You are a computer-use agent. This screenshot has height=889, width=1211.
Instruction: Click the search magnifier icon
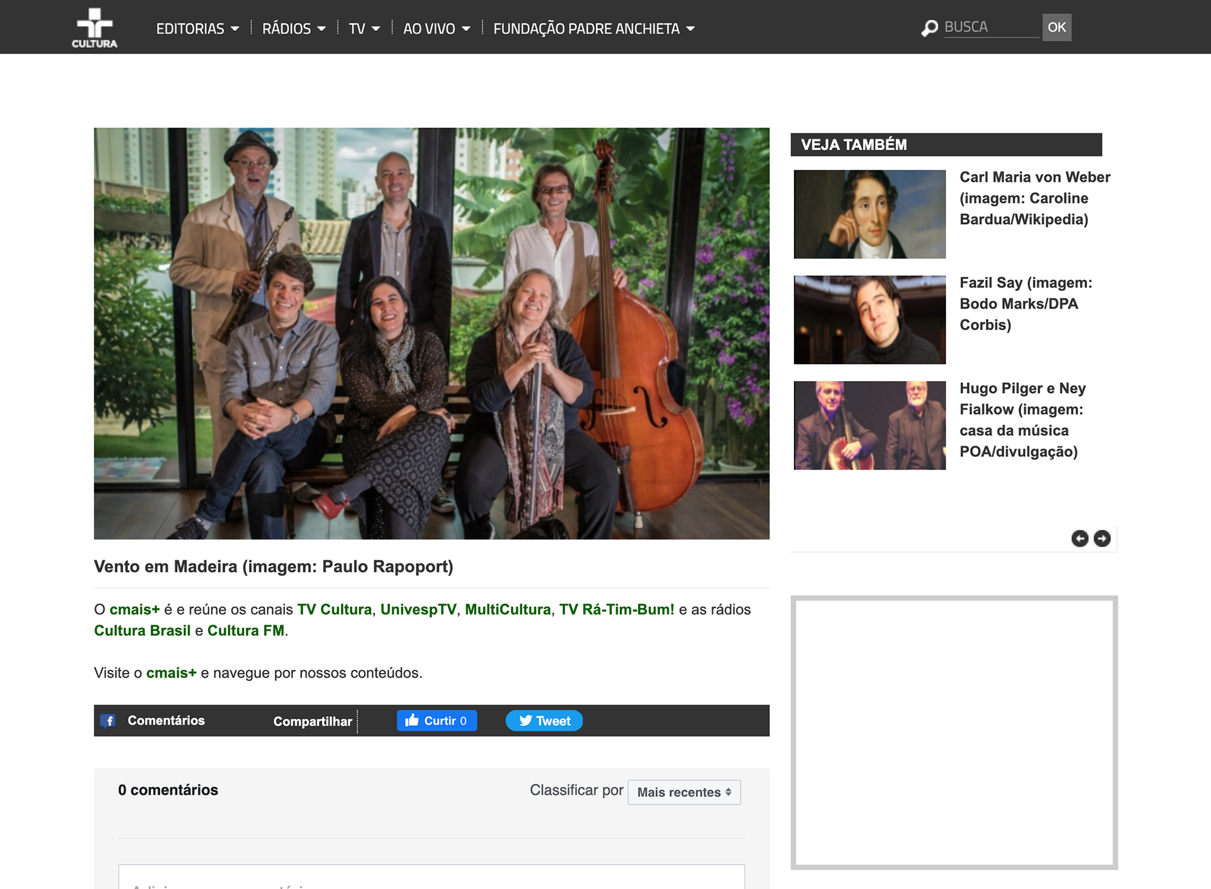point(929,28)
